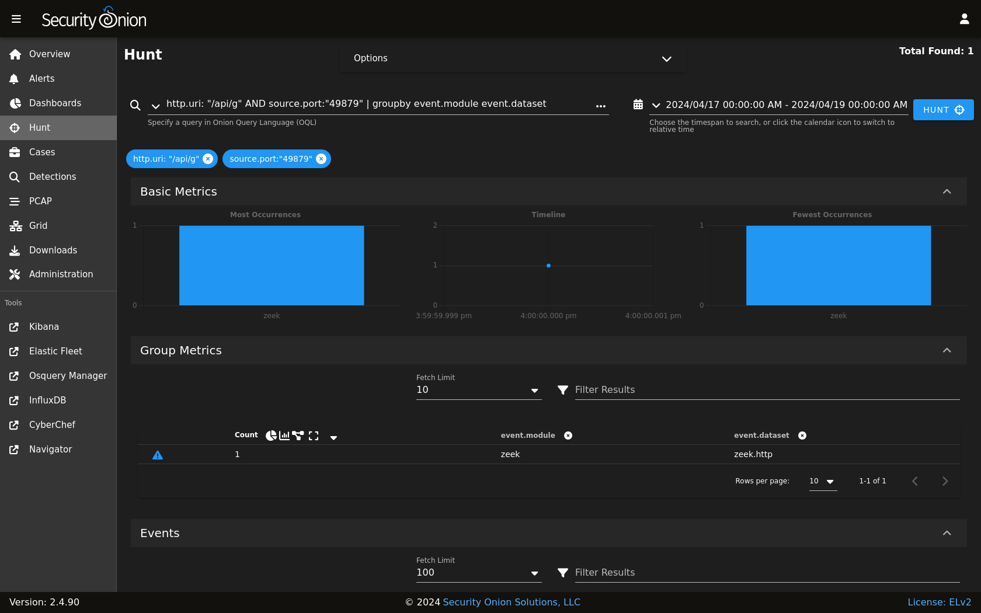The width and height of the screenshot is (981, 613).
Task: Open the sankey diagram icon
Action: (x=298, y=436)
